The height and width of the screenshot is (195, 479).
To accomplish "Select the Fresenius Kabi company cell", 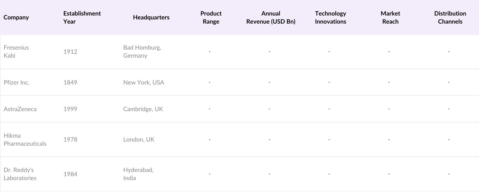I will [x=16, y=51].
